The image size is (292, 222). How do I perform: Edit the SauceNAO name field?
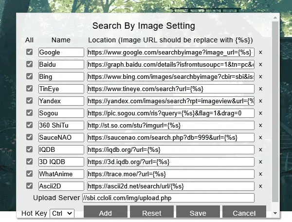[x=61, y=137]
